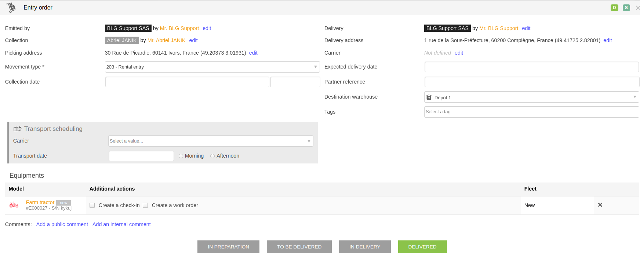Click the red farm tractor icon

point(14,205)
